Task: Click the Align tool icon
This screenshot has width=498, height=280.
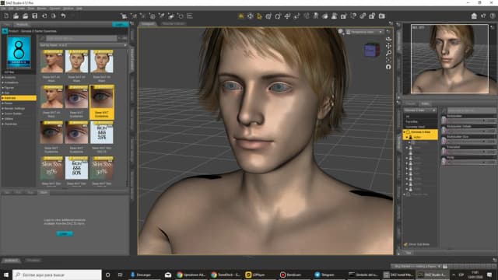Action: click(x=190, y=16)
